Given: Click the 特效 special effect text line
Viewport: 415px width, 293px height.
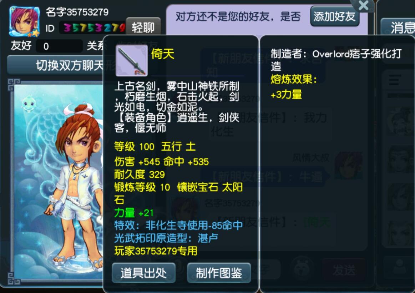Looking at the screenshot, I should click(x=178, y=225).
